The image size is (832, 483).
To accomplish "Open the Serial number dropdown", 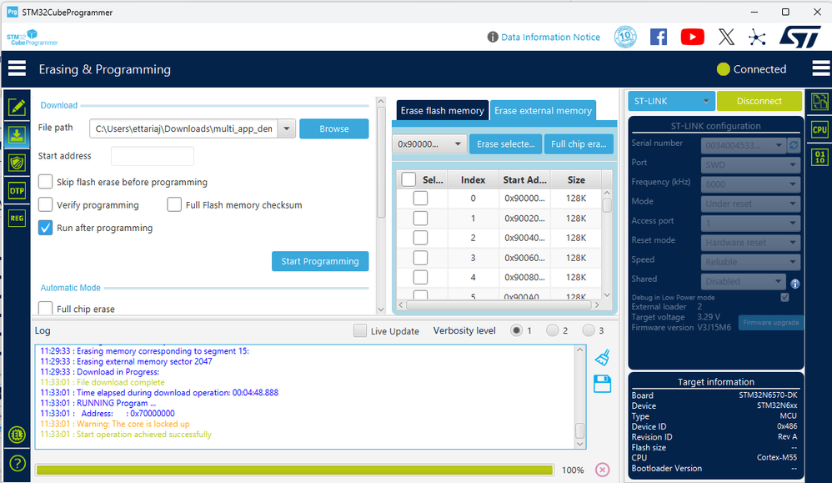I will [743, 145].
